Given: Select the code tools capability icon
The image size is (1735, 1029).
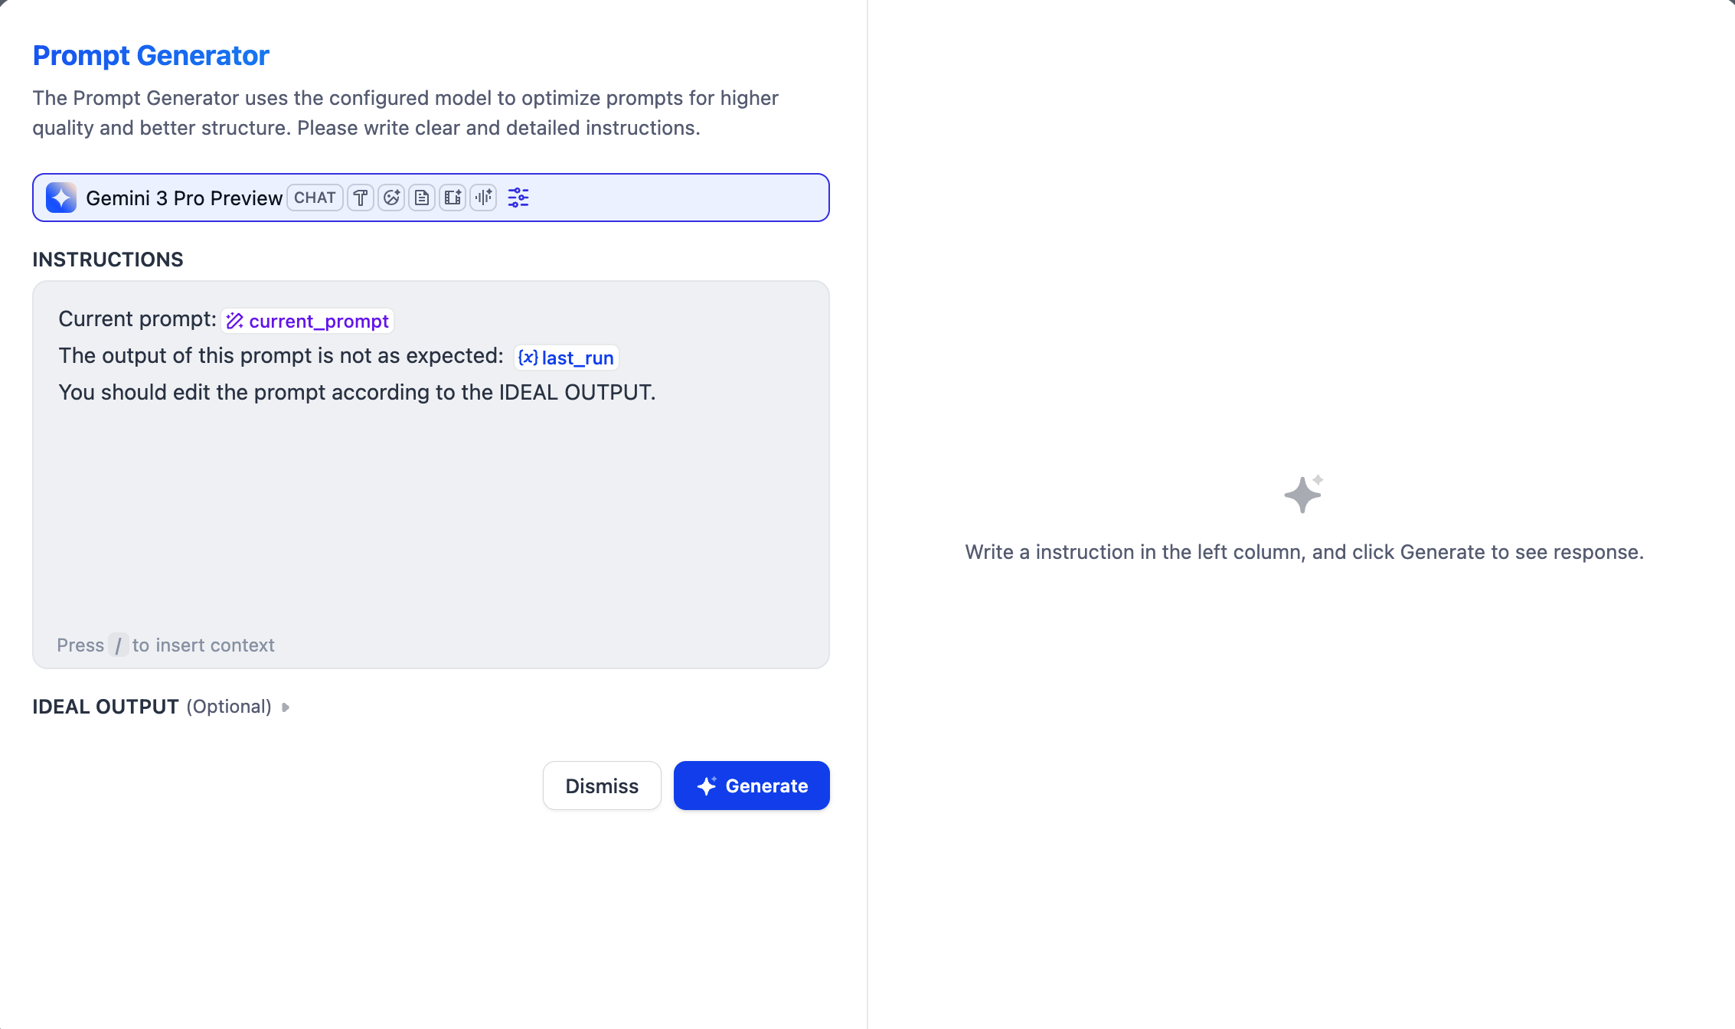Looking at the screenshot, I should (361, 198).
